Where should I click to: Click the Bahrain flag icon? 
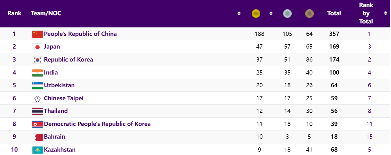coord(37,137)
